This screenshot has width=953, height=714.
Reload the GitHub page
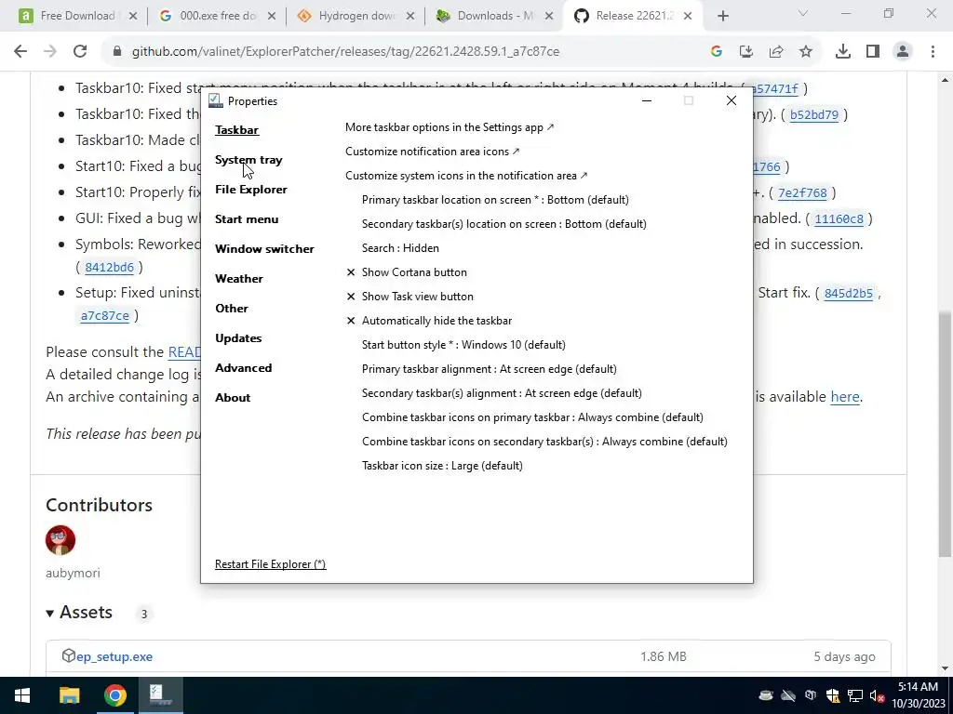coord(80,52)
